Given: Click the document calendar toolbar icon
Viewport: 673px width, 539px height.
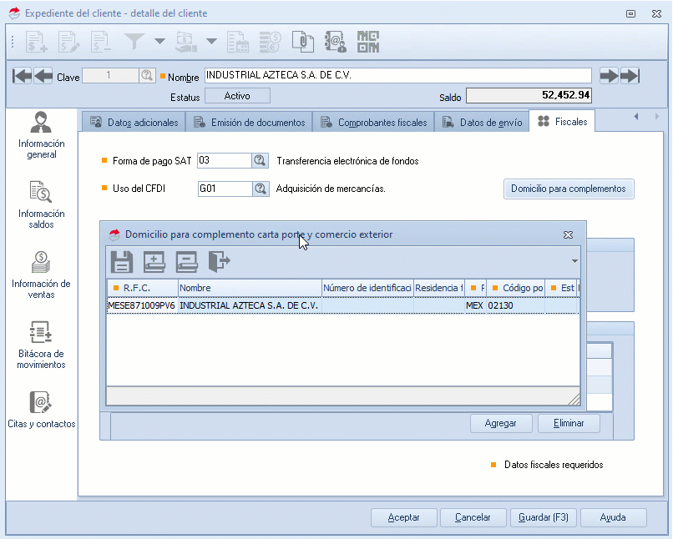Looking at the screenshot, I should [x=238, y=42].
